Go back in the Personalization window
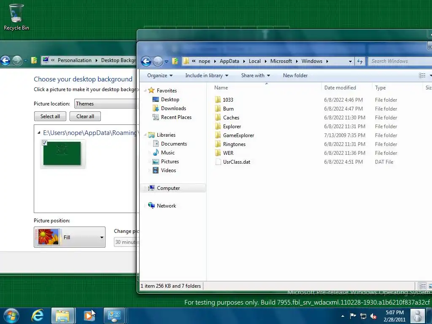This screenshot has width=432, height=324. [5, 60]
